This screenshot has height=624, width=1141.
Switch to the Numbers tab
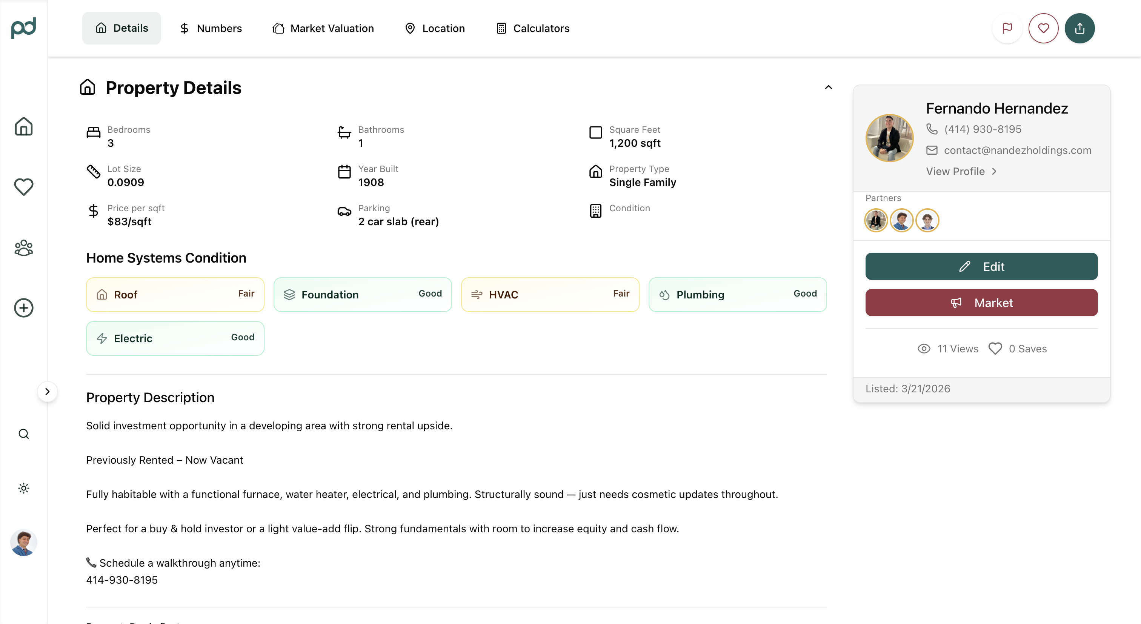pyautogui.click(x=211, y=28)
